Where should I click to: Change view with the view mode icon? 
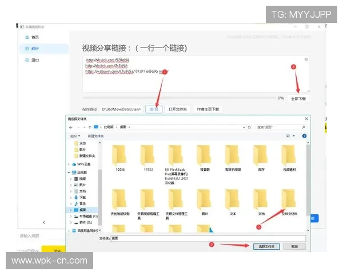coord(288,136)
